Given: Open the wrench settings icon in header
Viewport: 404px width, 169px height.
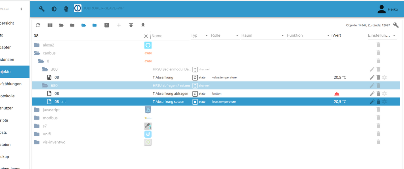Looking at the screenshot, I should tap(42, 9).
